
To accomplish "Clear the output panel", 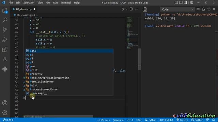I will coord(198,9).
